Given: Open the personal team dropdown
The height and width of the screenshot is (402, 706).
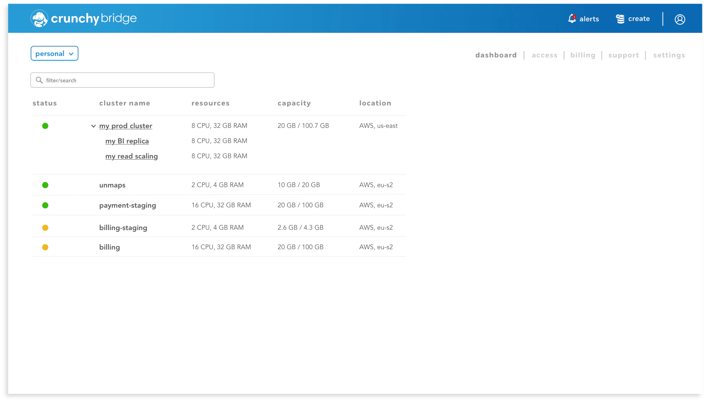Looking at the screenshot, I should pos(55,53).
